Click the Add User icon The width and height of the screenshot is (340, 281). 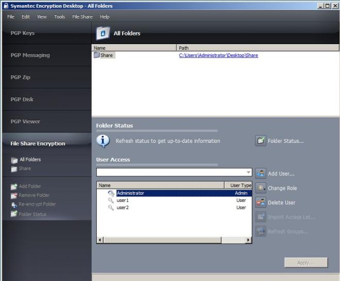[x=261, y=174]
